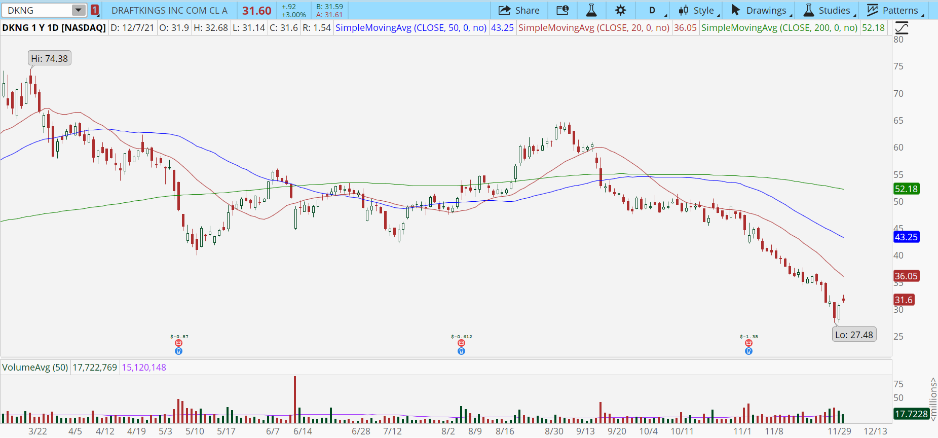Screen dimensions: 938x438
Task: Open the symbol selector dropdown arrow
Action: (x=79, y=10)
